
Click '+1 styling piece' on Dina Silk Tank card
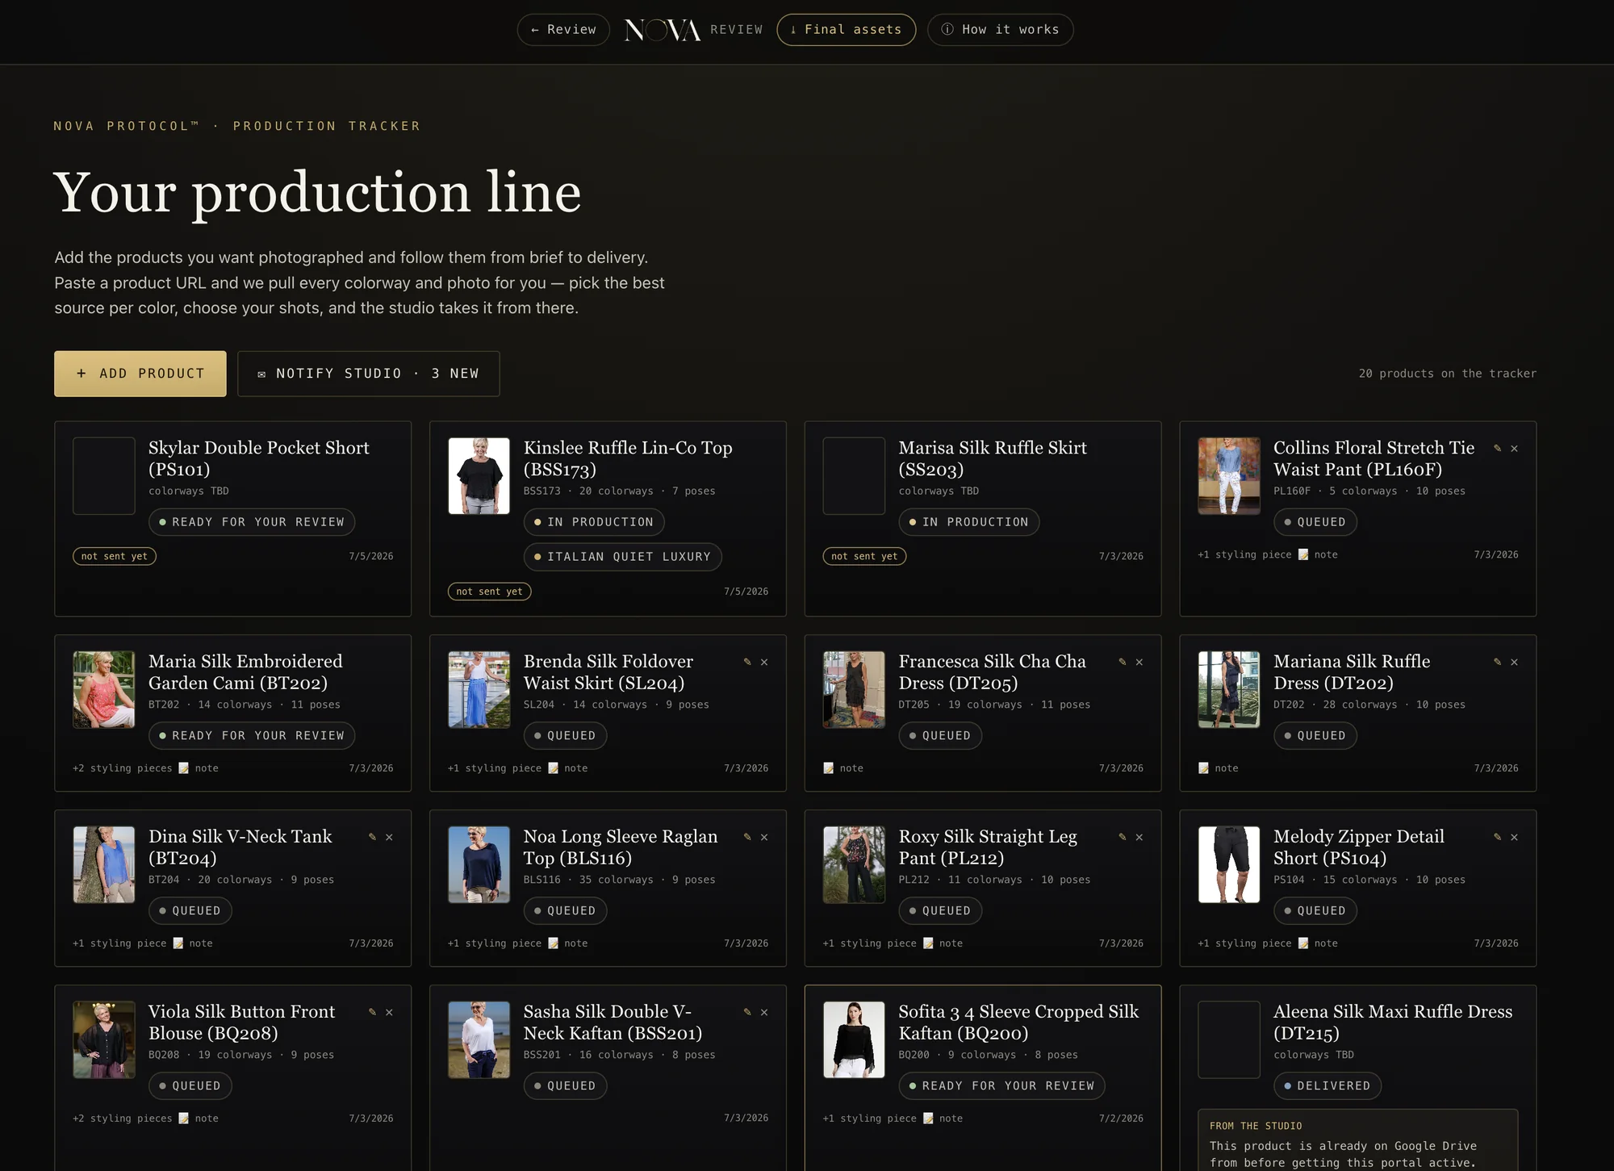(x=119, y=943)
